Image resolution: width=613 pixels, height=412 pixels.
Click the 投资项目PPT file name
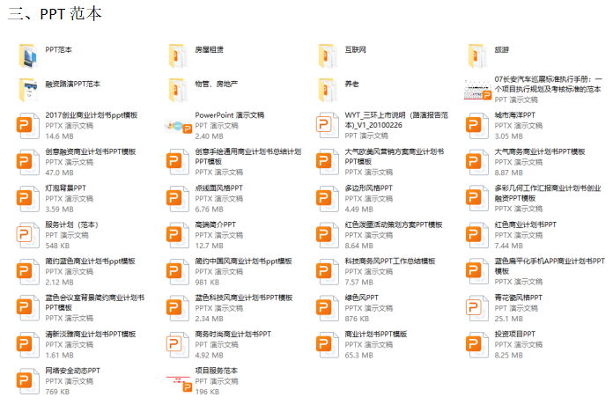point(515,335)
